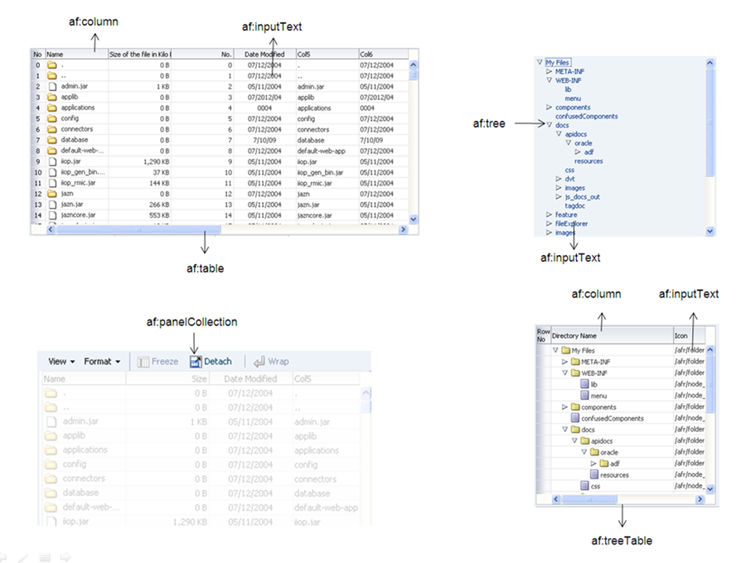Click Date Modified header in top table

point(264,54)
